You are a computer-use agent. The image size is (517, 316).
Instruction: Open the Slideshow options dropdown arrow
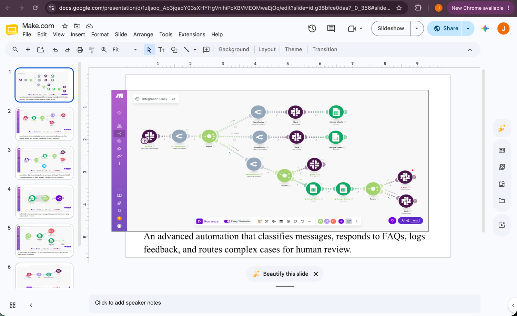pos(417,28)
